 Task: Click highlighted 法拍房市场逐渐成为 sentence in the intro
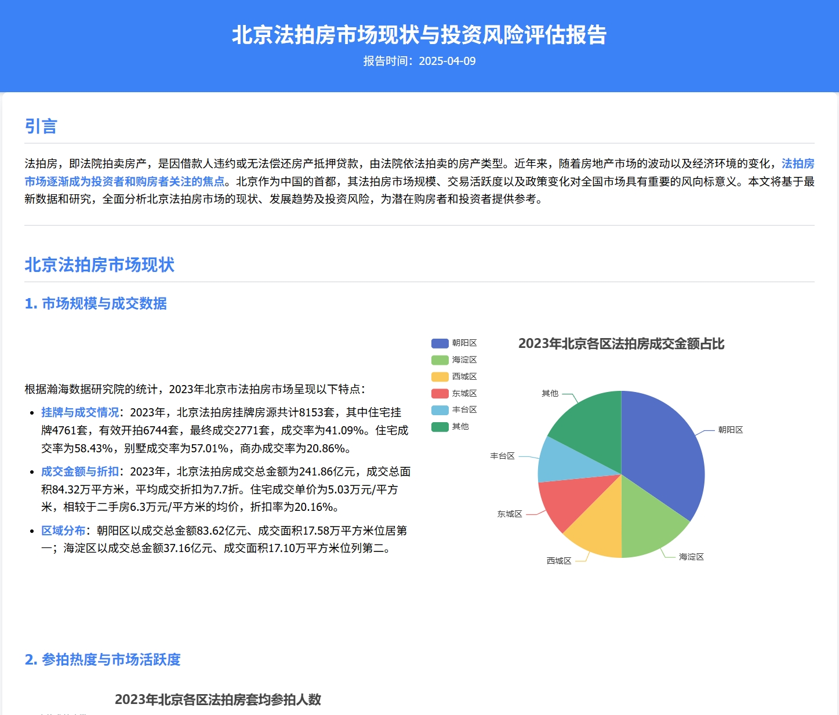125,182
